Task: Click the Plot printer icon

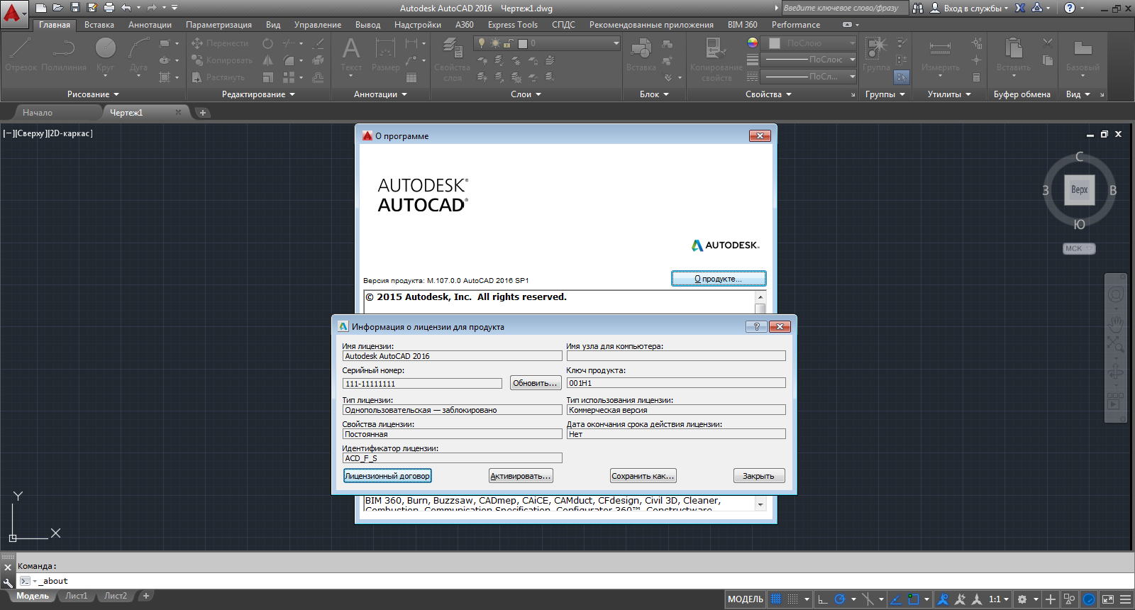Action: point(109,8)
